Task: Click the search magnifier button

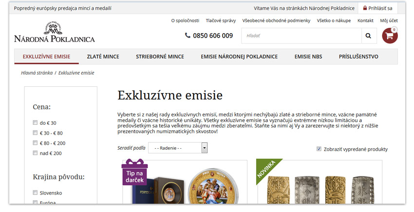Action: (369, 36)
